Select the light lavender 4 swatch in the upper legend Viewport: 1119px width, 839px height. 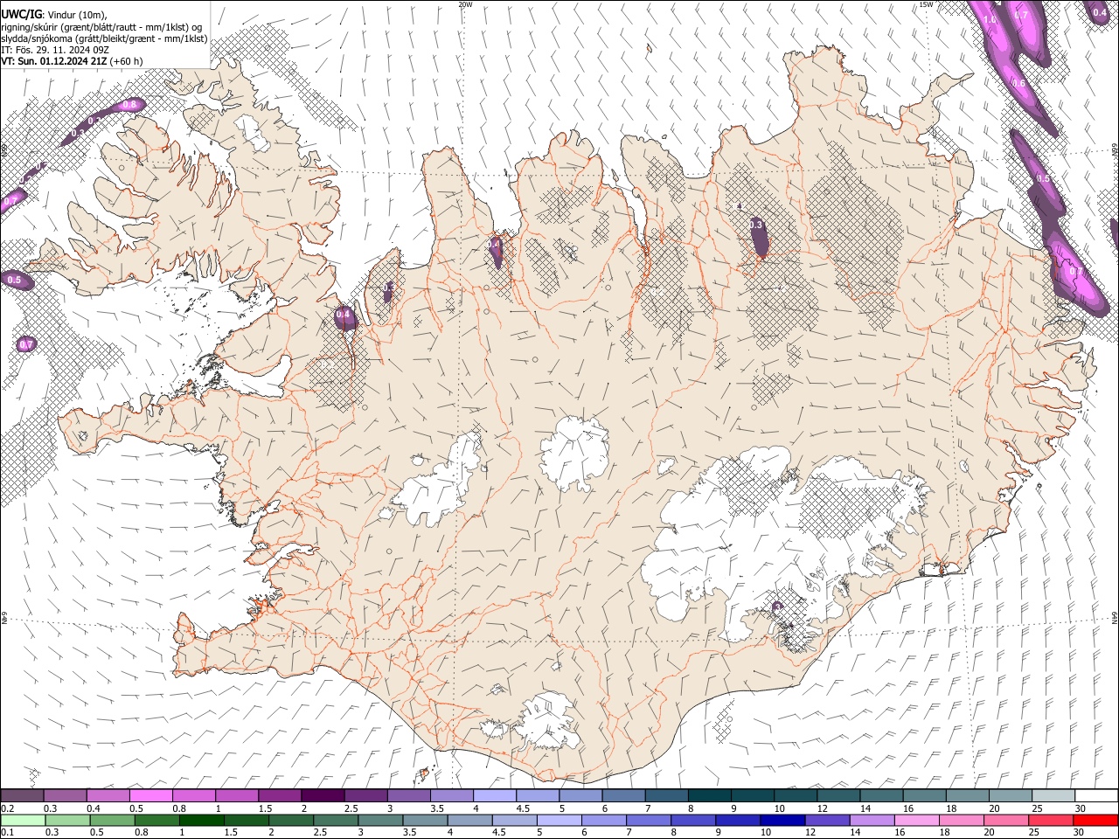495,795
